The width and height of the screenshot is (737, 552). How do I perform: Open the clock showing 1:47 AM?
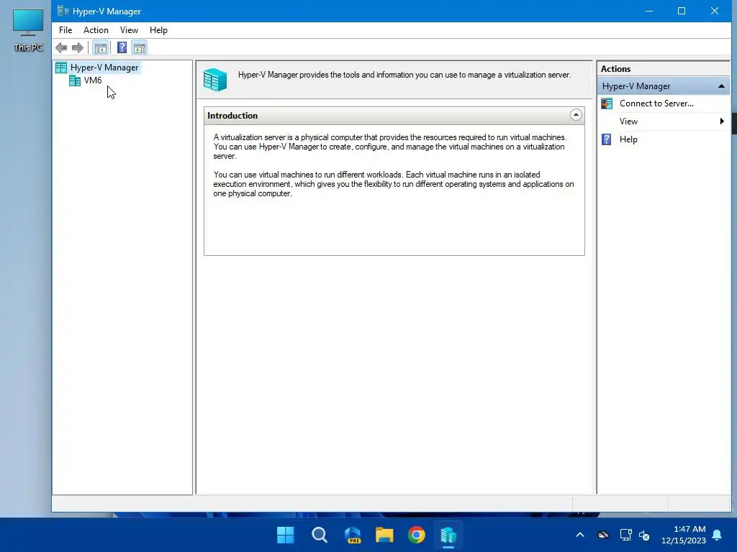684,535
